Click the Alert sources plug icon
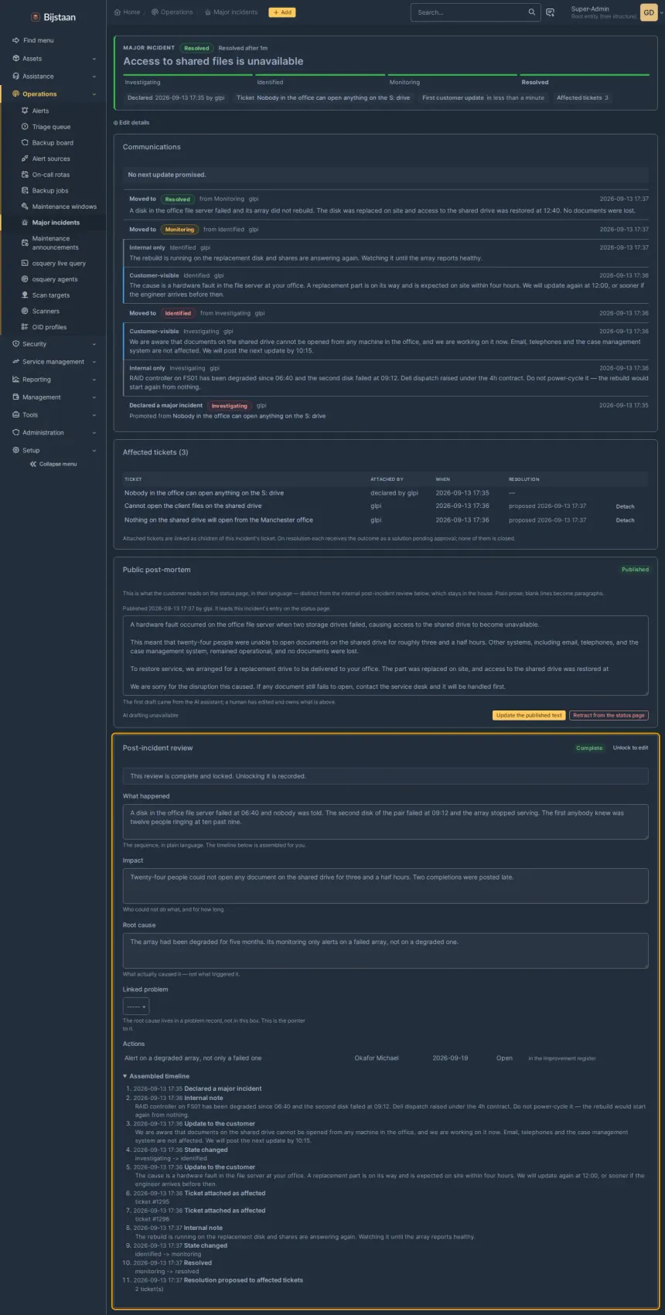Screen dimensions: 665x1315 point(25,158)
